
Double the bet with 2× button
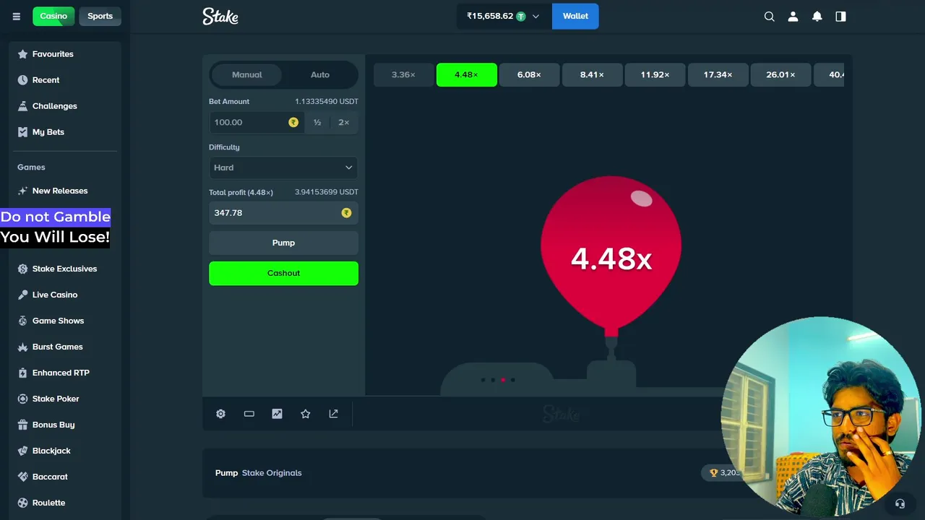[344, 122]
